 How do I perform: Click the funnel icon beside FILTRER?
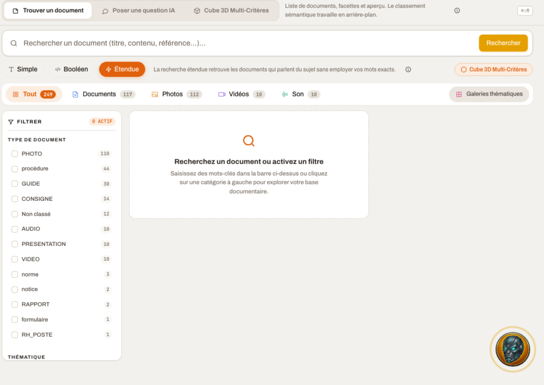tap(11, 122)
